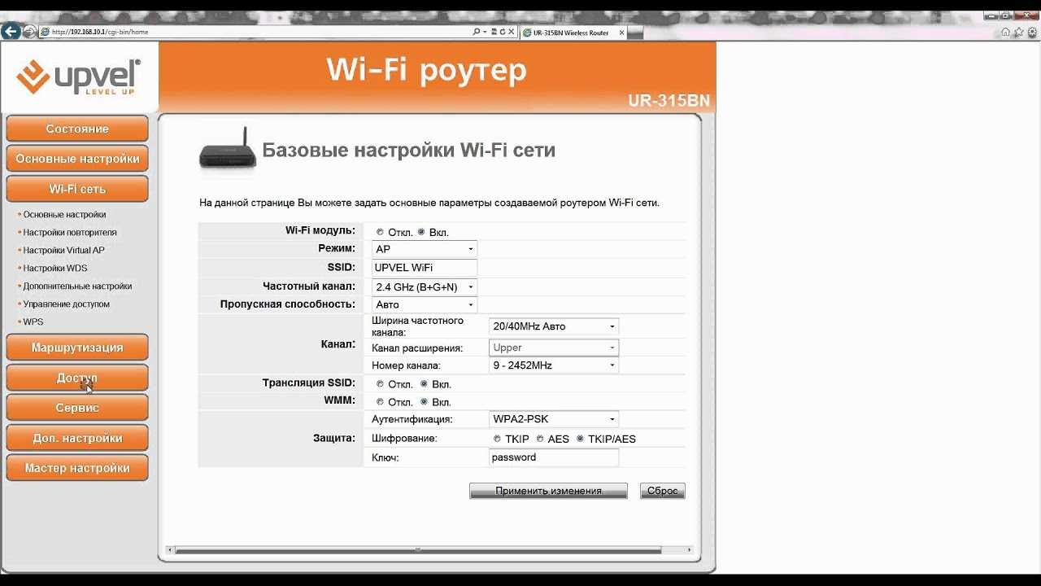The height and width of the screenshot is (586, 1041).
Task: Click the browser Home icon
Action: [1006, 32]
